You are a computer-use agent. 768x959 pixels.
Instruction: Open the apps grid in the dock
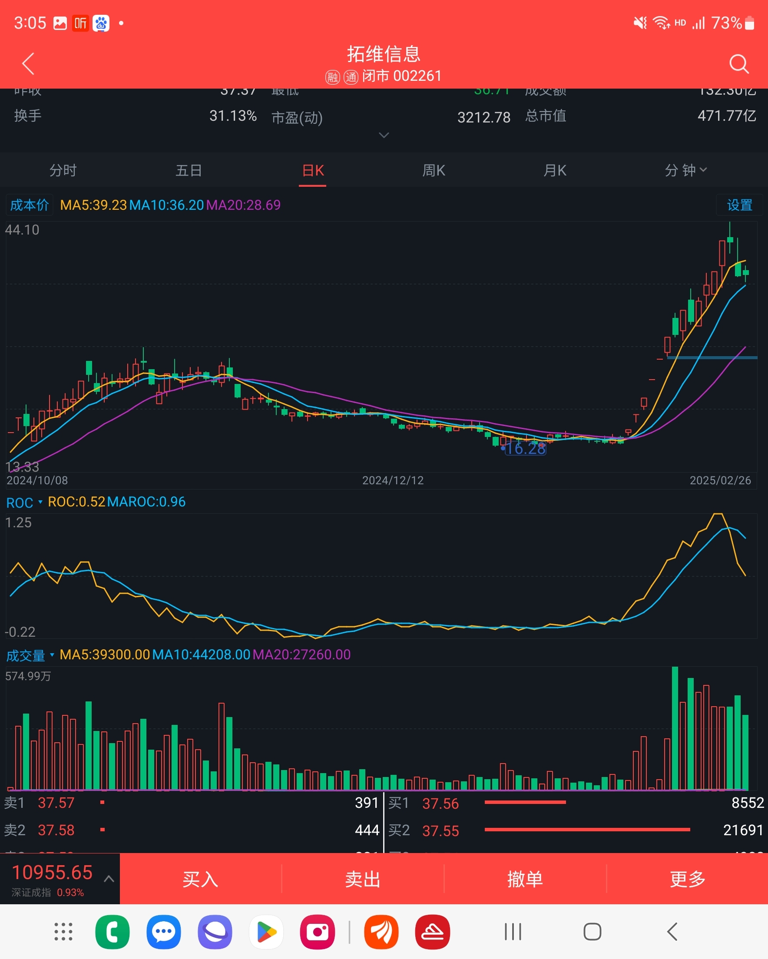pyautogui.click(x=63, y=932)
